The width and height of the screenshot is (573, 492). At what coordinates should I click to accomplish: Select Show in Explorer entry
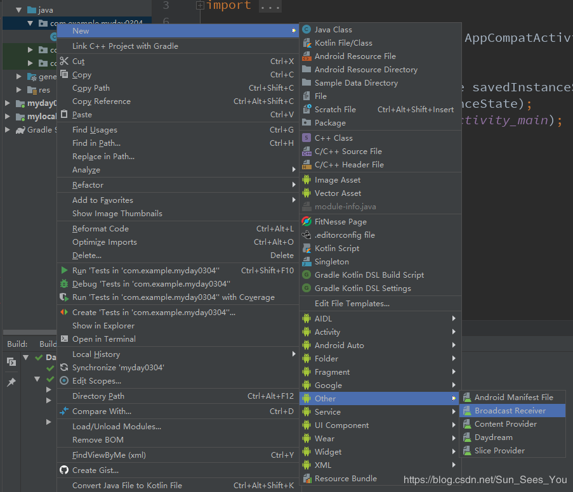[x=178, y=326]
